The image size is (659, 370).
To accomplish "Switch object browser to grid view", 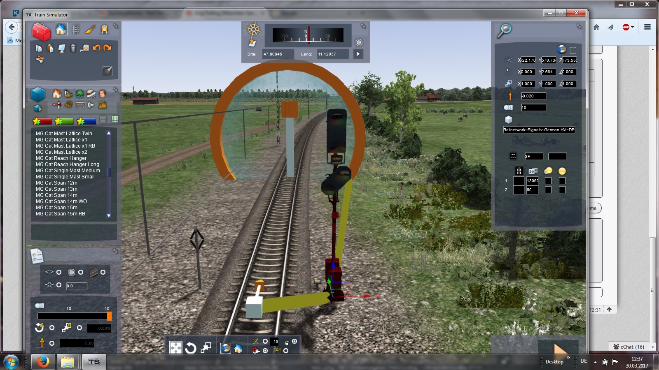I will click(x=115, y=120).
